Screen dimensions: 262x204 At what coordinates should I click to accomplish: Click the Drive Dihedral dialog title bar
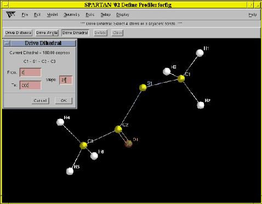43,43
